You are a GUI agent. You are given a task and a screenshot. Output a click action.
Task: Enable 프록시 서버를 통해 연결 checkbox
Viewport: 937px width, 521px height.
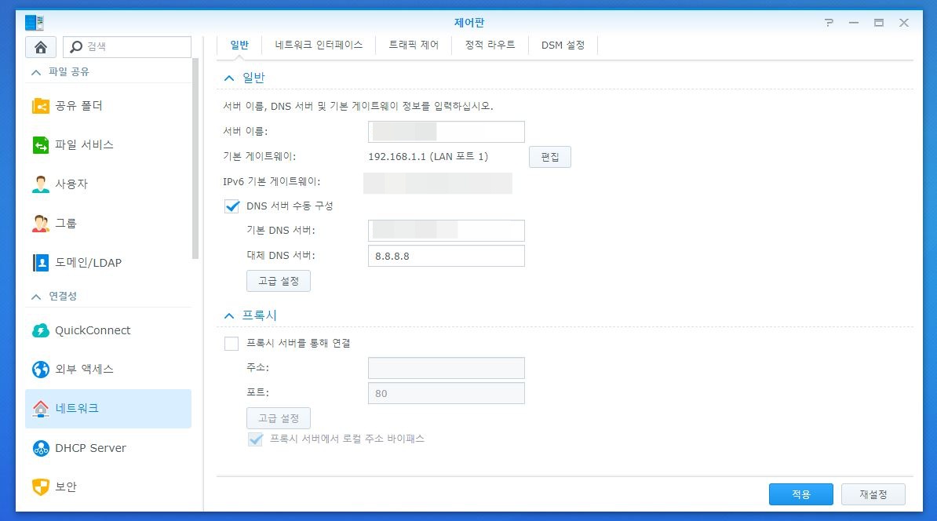tap(232, 344)
